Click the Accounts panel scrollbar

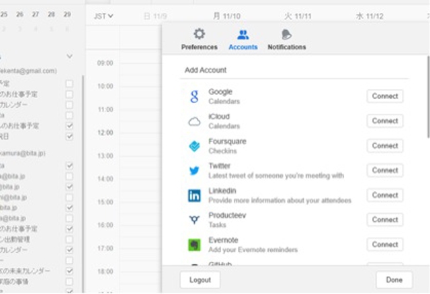pyautogui.click(x=428, y=97)
